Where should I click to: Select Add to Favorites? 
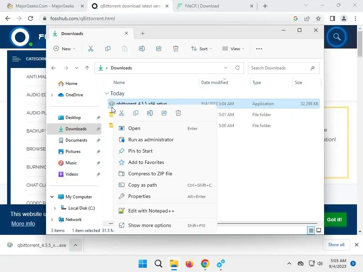tap(165, 162)
